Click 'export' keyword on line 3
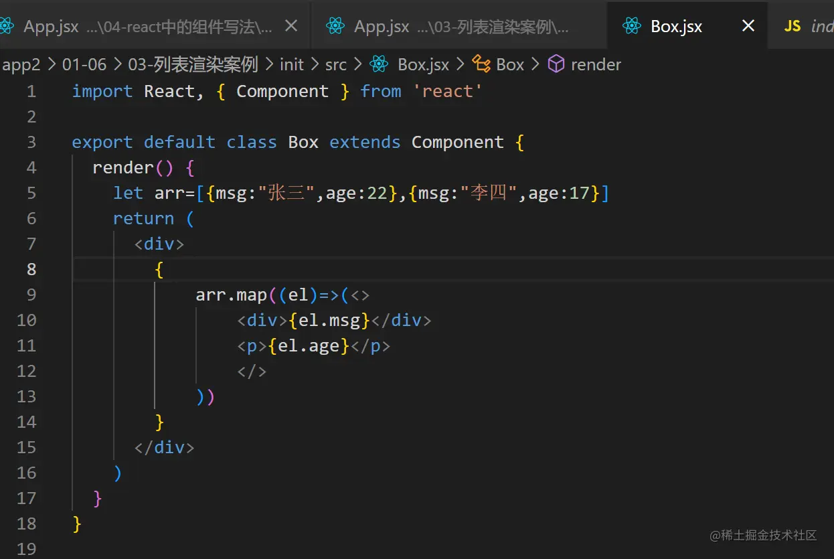Screen dimensions: 834x559 (x=102, y=142)
